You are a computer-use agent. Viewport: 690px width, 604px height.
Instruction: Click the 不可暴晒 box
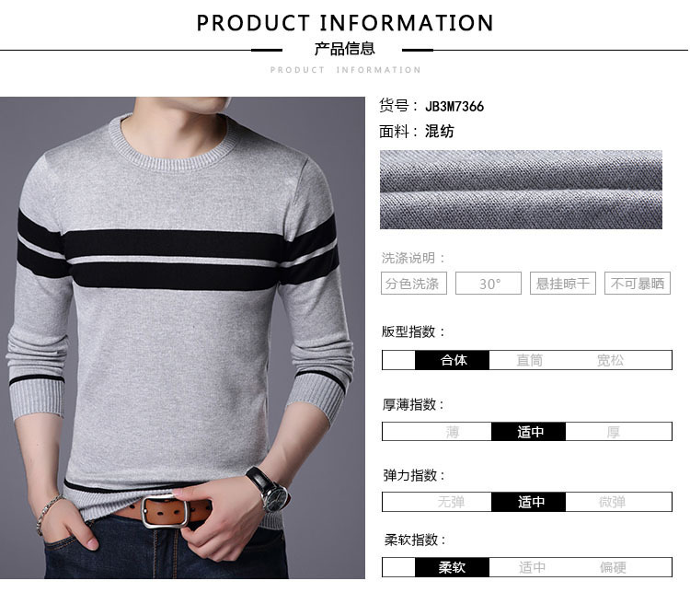point(638,284)
